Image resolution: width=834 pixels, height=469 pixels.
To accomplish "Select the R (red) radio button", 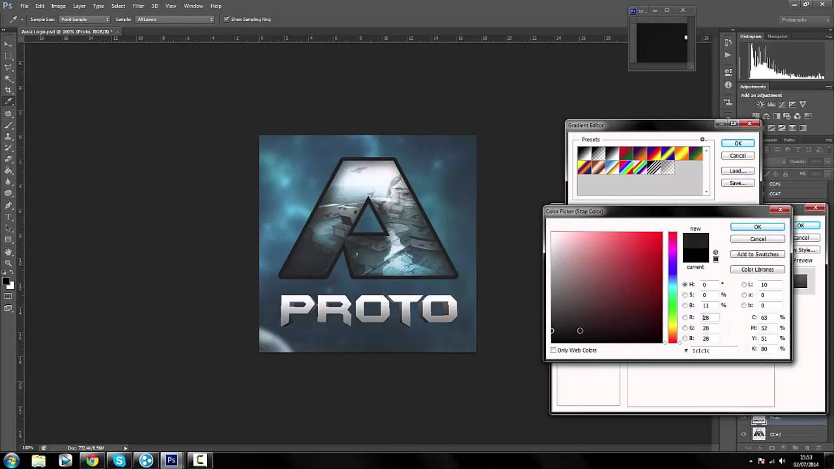I will [x=685, y=317].
